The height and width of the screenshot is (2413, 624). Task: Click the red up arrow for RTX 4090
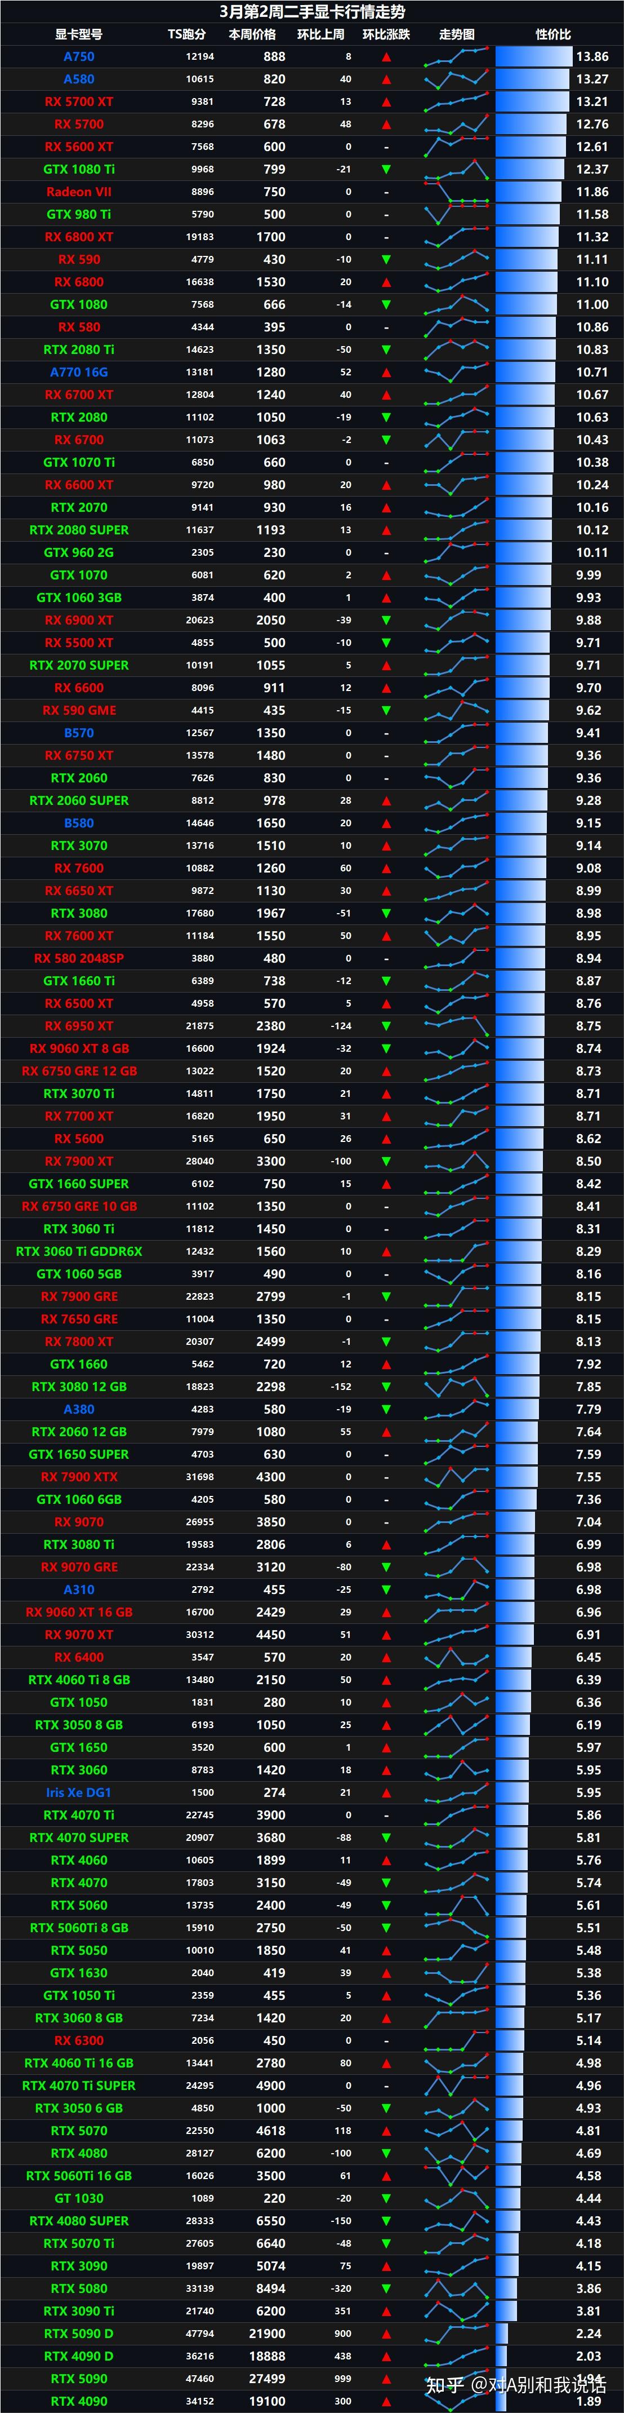pos(386,2402)
